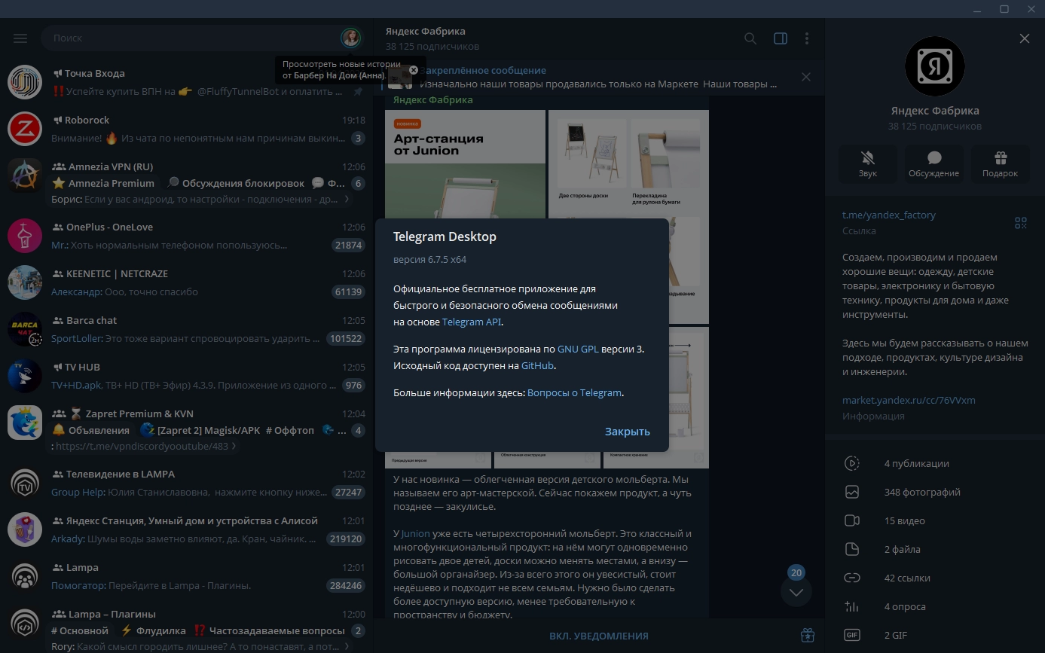Open the Частозадаваемые вопросы topic
The height and width of the screenshot is (653, 1045).
[x=270, y=630]
